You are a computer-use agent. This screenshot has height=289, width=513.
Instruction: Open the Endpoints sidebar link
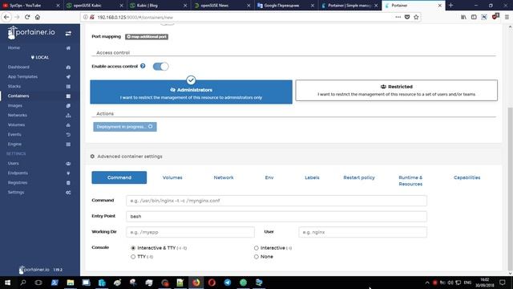click(18, 173)
